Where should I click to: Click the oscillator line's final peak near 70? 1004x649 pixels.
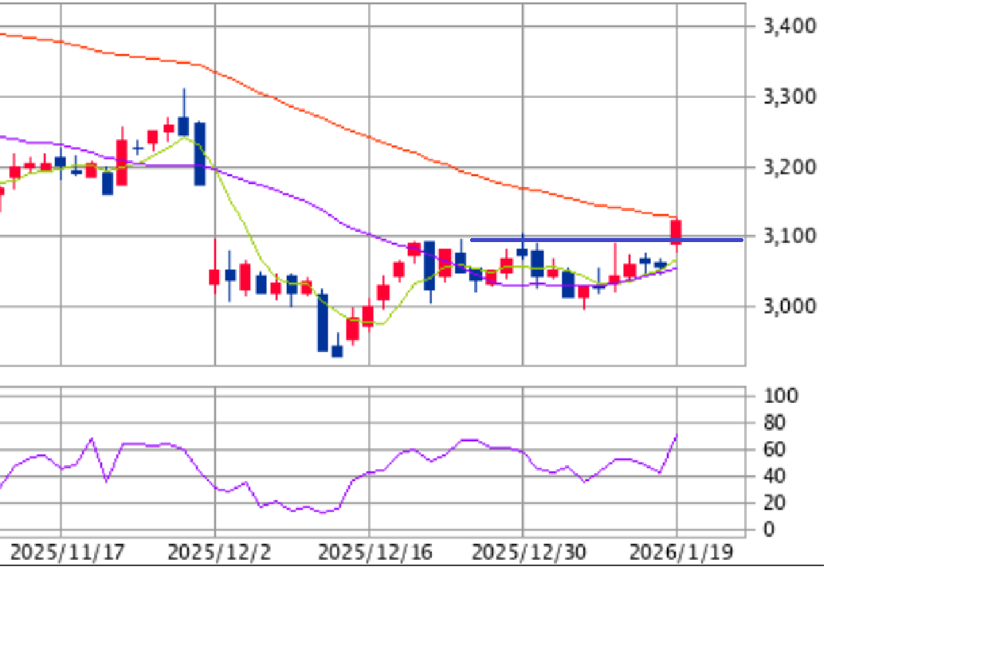click(x=677, y=436)
